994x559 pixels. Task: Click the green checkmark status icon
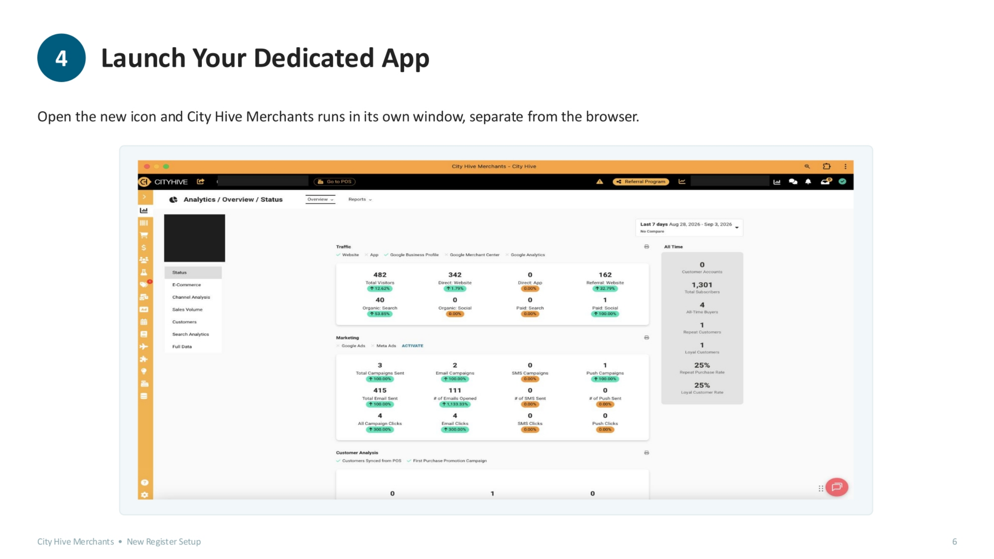[842, 181]
